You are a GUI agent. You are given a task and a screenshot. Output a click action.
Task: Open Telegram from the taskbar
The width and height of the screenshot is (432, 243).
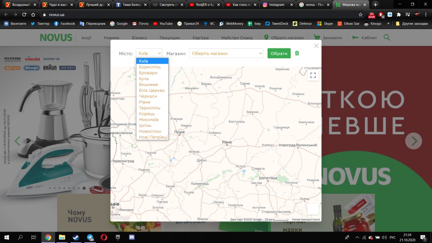90,237
